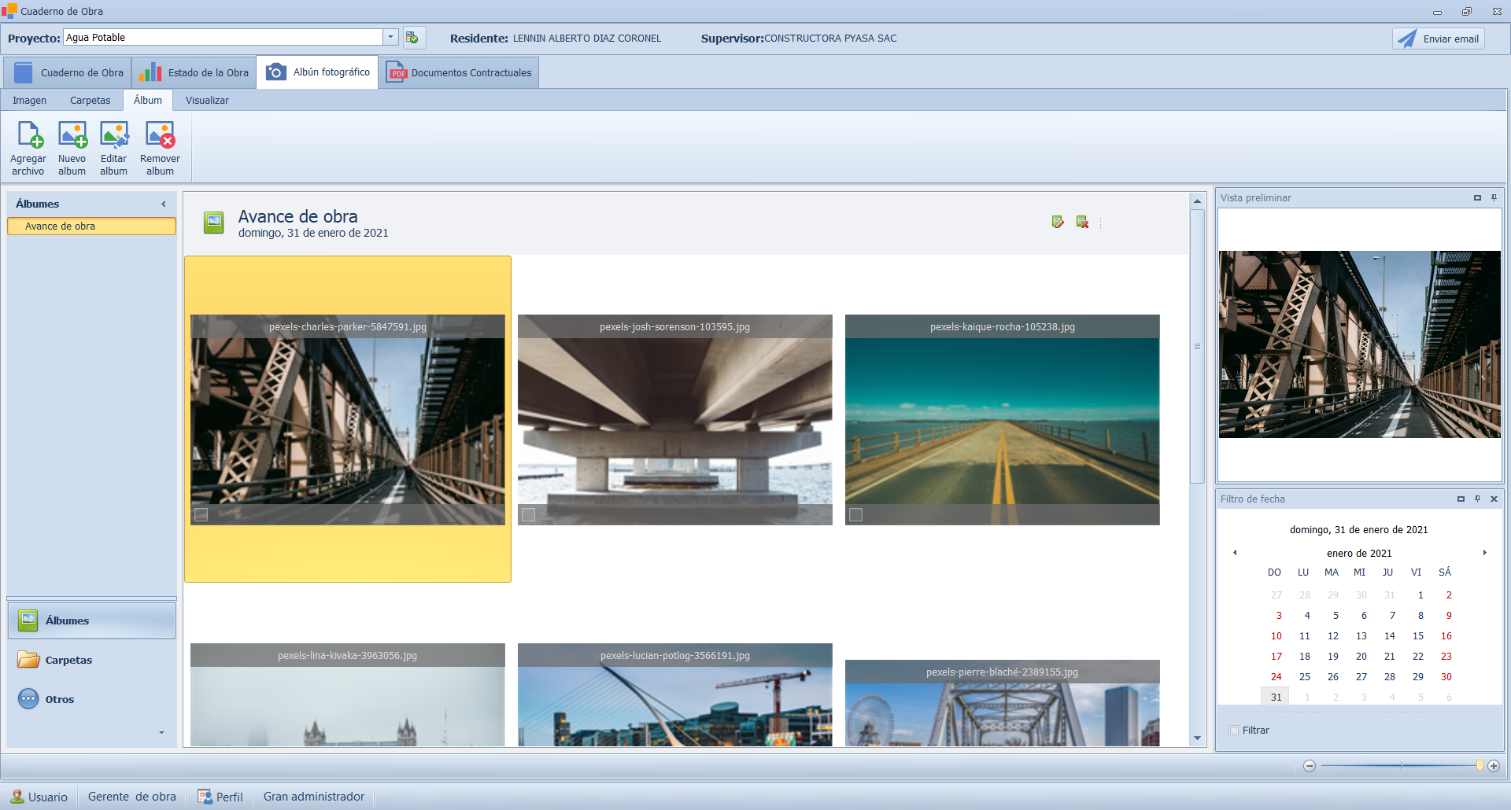The width and height of the screenshot is (1511, 810).
Task: Open the Carpetas navigation section
Action: click(x=68, y=661)
